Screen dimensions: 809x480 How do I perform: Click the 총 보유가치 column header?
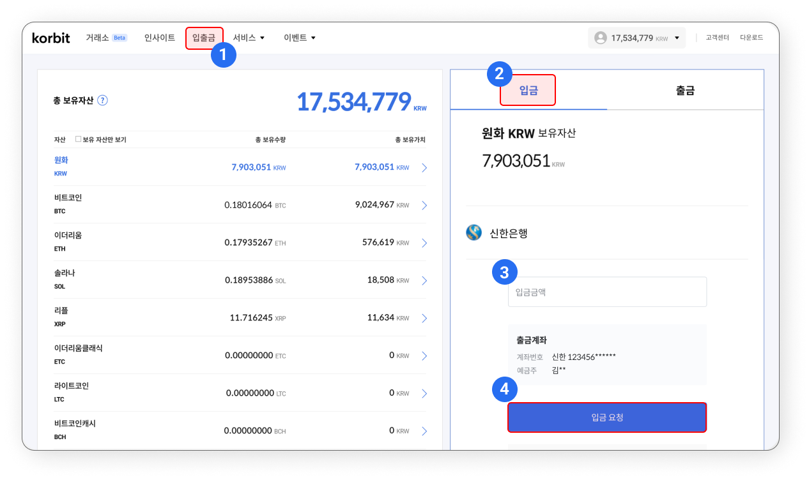(410, 139)
